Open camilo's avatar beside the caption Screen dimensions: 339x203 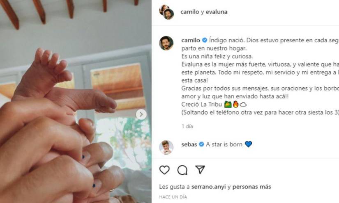coord(166,43)
